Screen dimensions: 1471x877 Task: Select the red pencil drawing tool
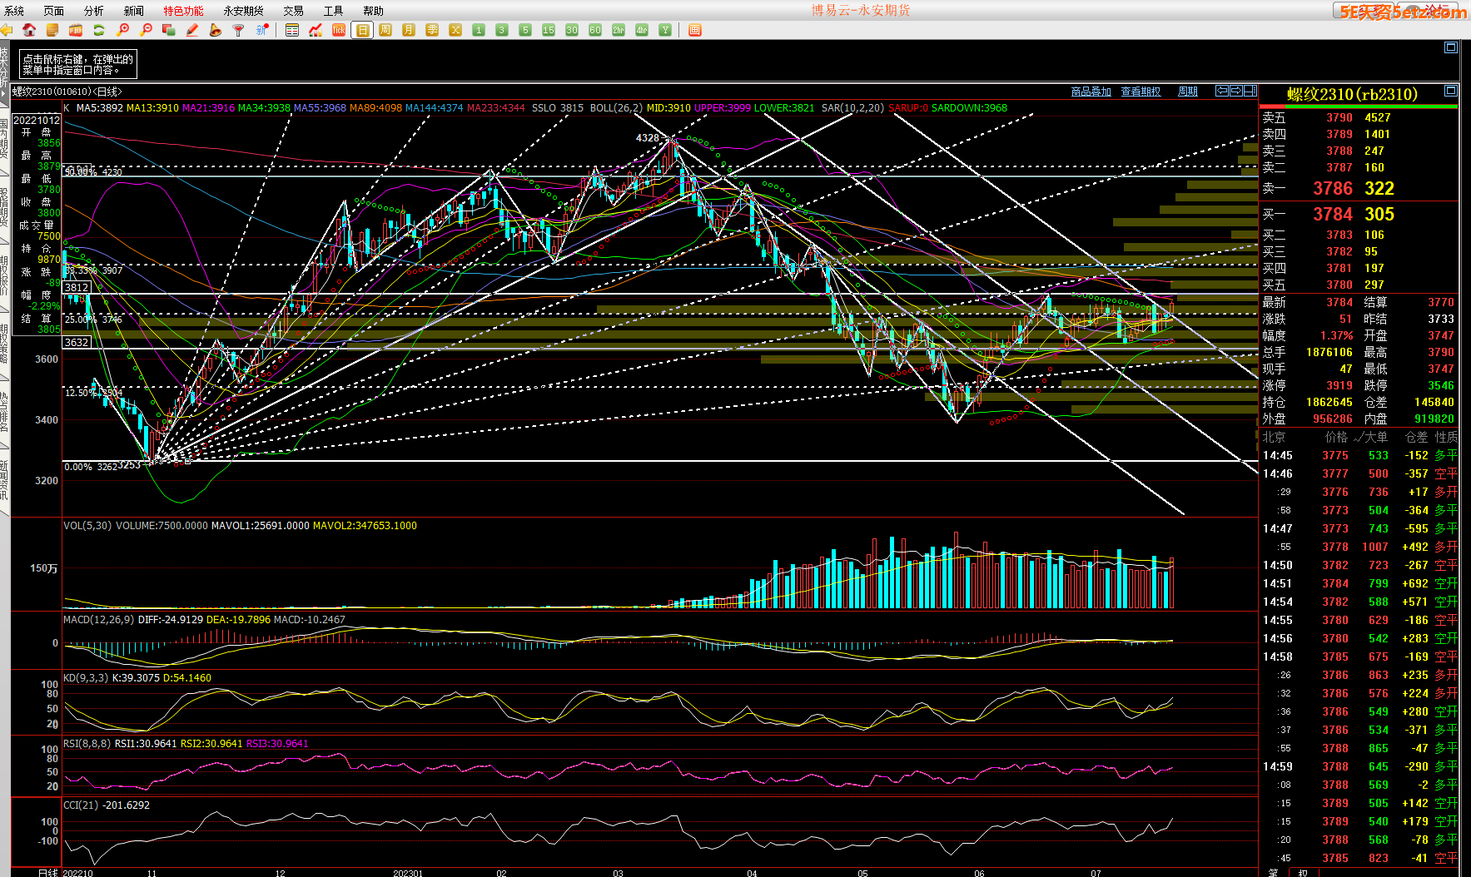coord(192,30)
